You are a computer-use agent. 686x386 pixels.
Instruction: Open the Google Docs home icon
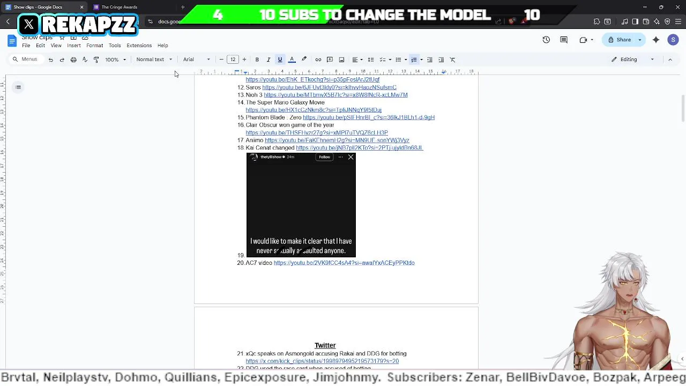tap(12, 41)
